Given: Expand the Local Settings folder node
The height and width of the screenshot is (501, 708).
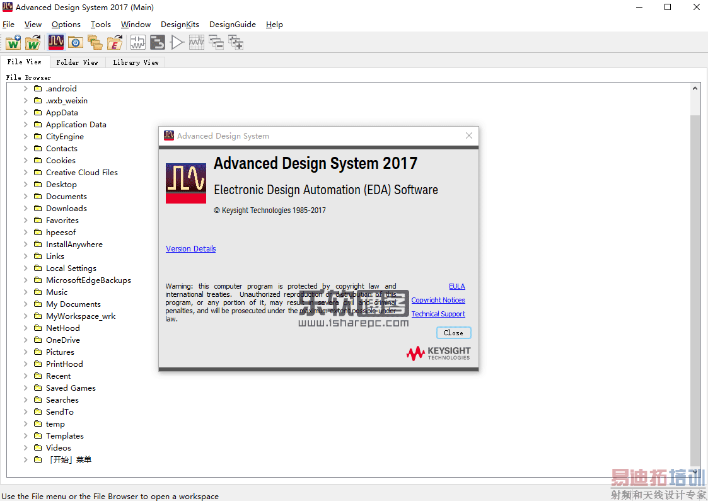Looking at the screenshot, I should click(25, 268).
